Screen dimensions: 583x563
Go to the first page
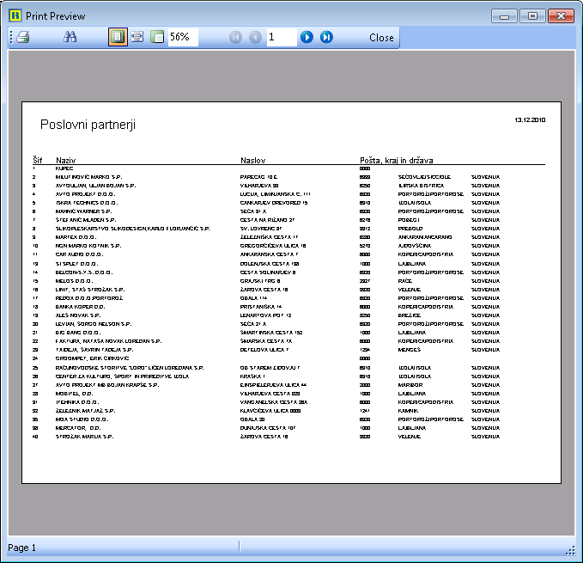(235, 37)
